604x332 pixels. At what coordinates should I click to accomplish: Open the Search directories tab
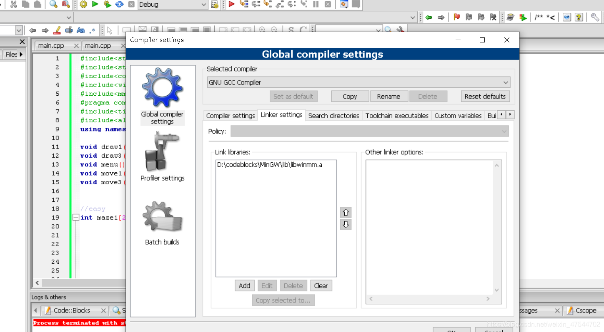tap(333, 116)
